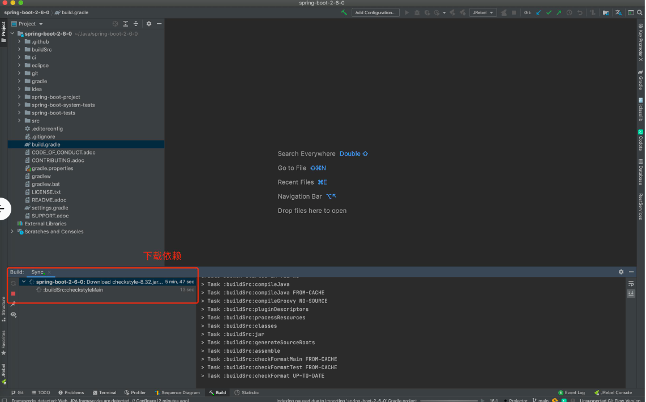Click the Git rollback icon
This screenshot has width=646, height=402.
tap(580, 13)
